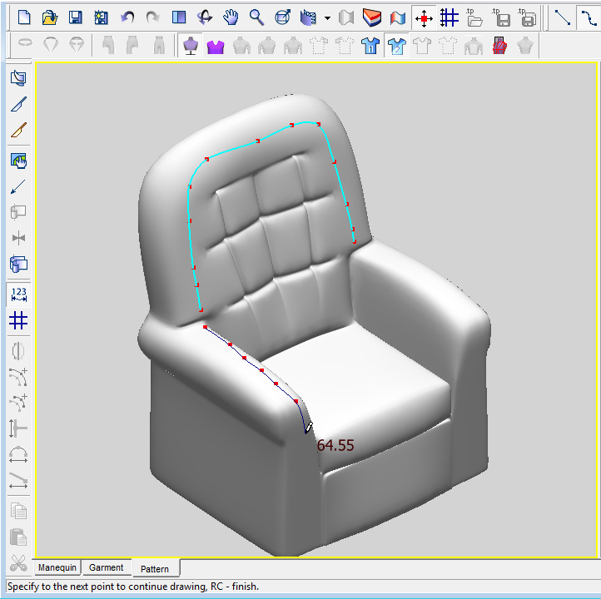Toggle the red move-point crosshair tool
Viewport: 601px width, 599px height.
pos(424,18)
